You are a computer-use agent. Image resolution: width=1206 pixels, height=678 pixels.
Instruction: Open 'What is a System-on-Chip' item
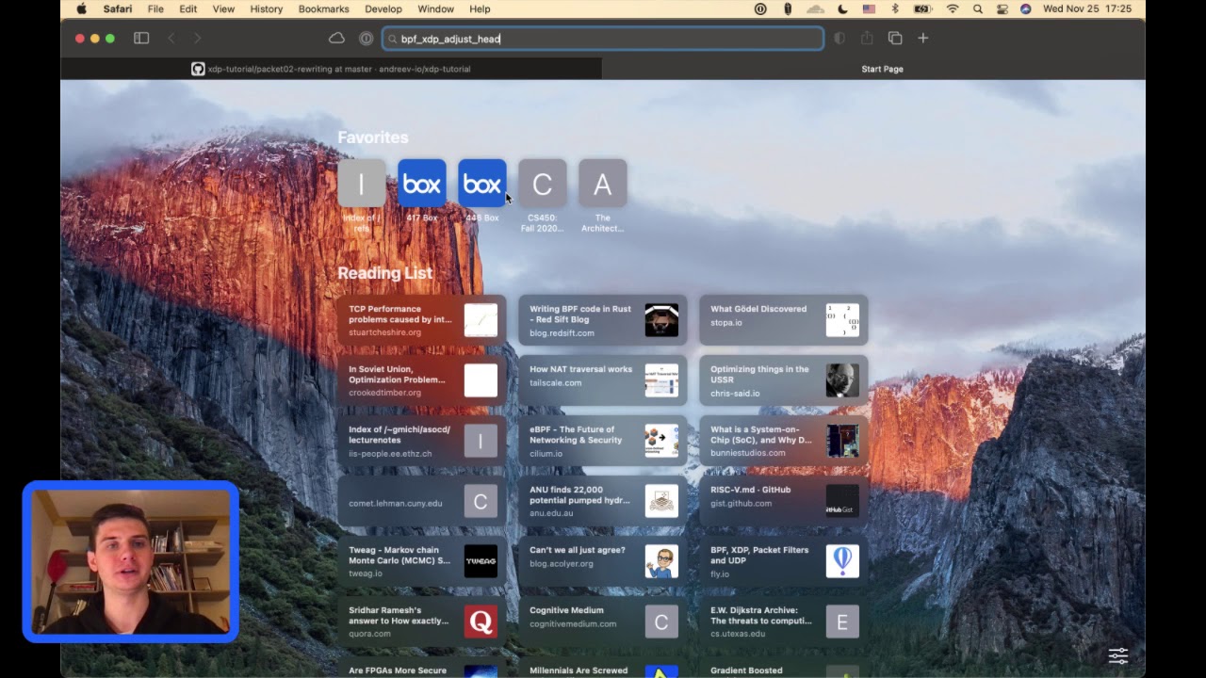point(783,441)
